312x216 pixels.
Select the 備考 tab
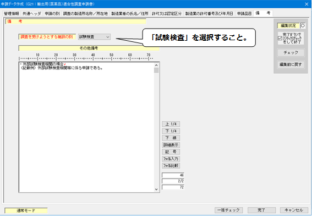tap(263, 13)
